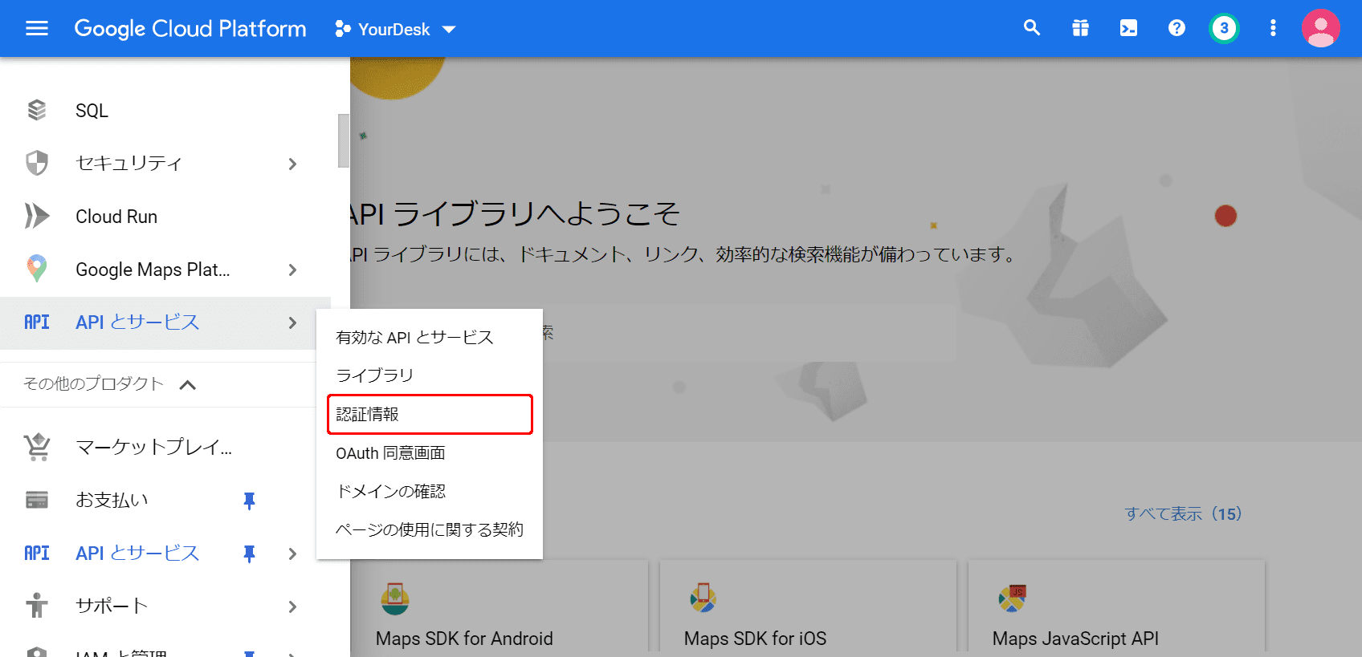Click the Maps SDK for Android icon
This screenshot has width=1362, height=657.
click(395, 598)
